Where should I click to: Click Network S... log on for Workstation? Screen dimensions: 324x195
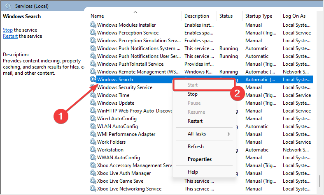click(x=296, y=150)
